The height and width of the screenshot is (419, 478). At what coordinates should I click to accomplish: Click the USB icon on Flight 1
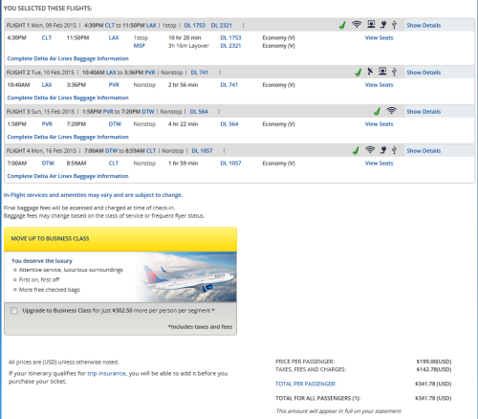394,25
